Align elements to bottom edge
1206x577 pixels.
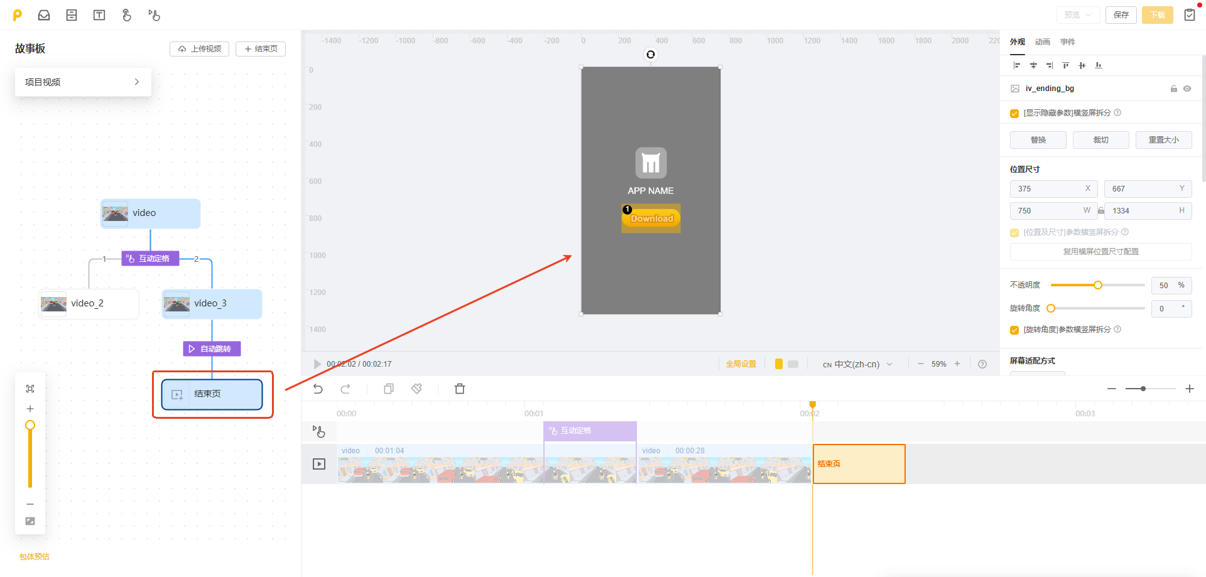(x=1099, y=65)
